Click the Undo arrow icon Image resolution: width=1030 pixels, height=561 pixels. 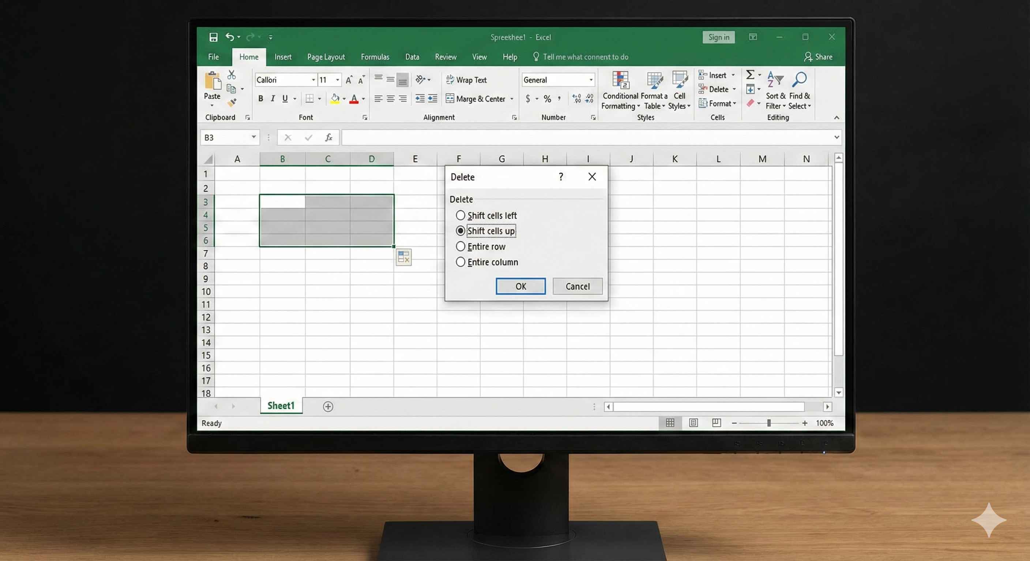[x=229, y=37]
